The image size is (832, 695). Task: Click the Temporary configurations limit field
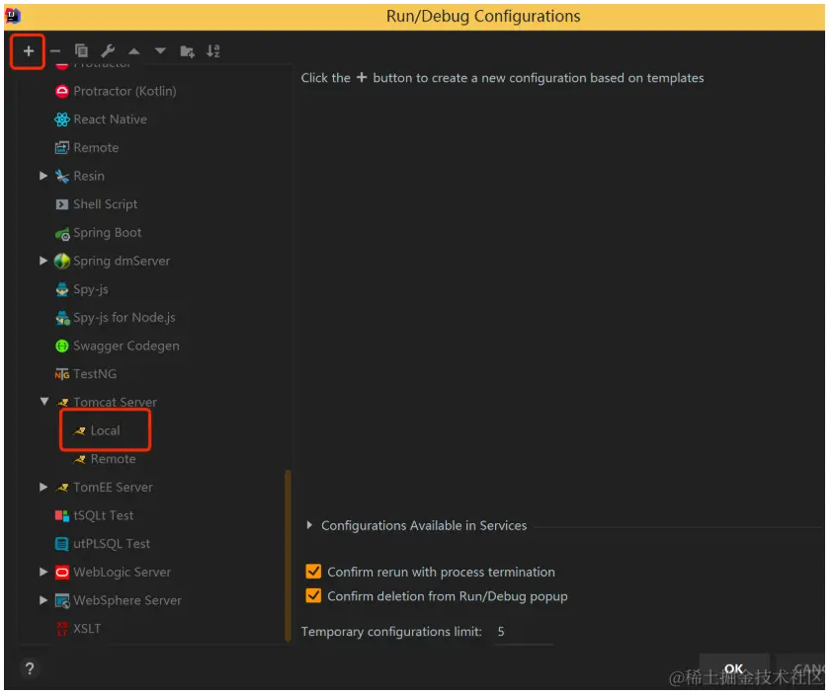click(x=523, y=632)
